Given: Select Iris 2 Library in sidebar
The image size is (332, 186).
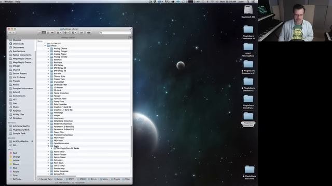Looking at the screenshot, I should coord(17,77).
